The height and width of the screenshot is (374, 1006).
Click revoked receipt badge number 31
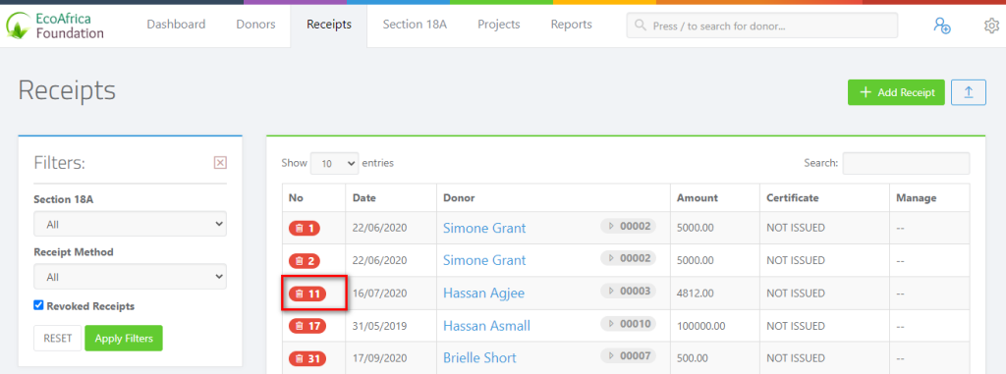307,358
